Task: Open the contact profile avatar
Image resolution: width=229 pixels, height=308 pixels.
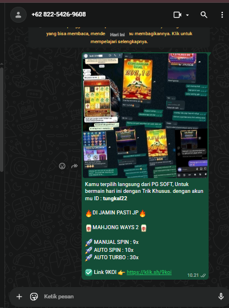Action: (18, 15)
